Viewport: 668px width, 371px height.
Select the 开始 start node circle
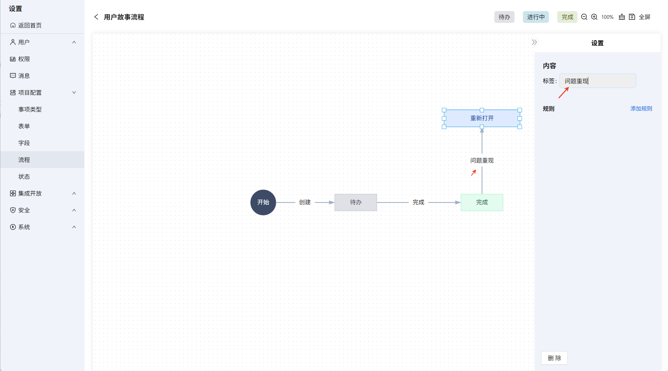(x=263, y=202)
